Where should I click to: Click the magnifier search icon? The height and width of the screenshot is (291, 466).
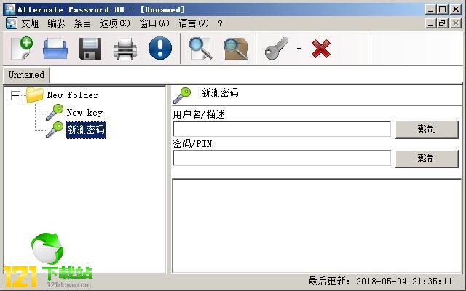[201, 48]
